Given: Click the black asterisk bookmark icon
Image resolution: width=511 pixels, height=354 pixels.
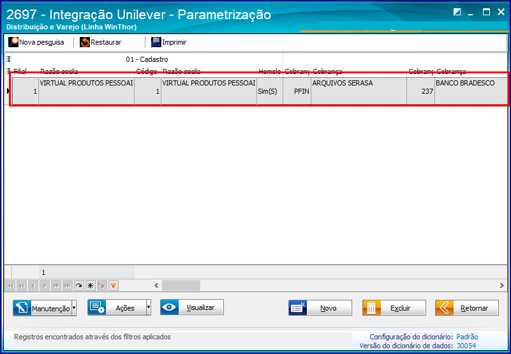Looking at the screenshot, I should 91,286.
